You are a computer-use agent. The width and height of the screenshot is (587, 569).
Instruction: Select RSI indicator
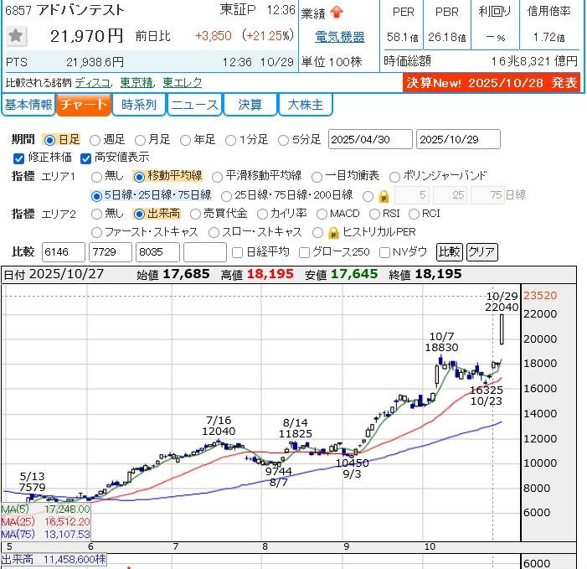(x=374, y=214)
